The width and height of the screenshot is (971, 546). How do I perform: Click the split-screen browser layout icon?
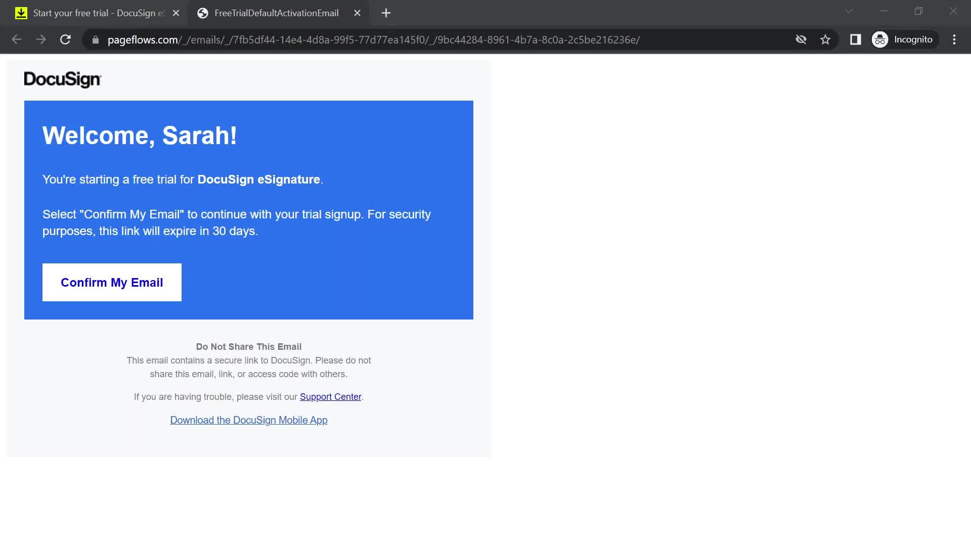(855, 39)
